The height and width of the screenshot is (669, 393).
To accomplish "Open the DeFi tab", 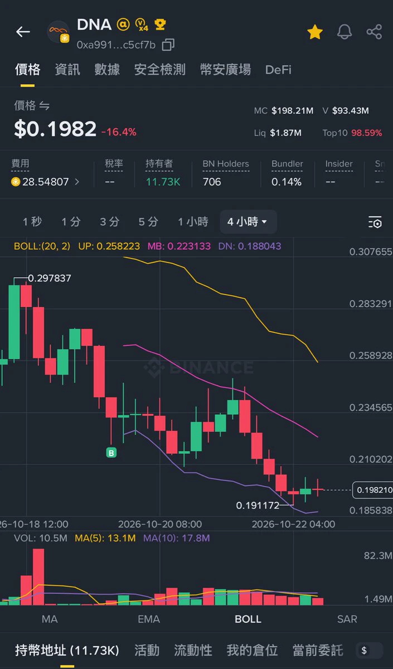I will click(278, 70).
